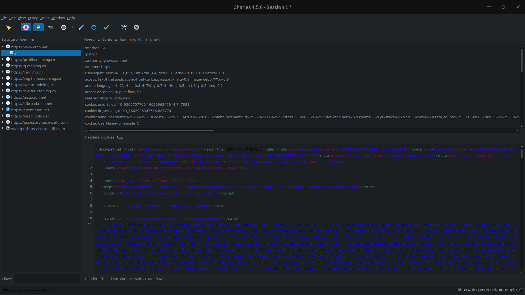525x295 pixels.
Task: Click the request headers horizontal scrollbar
Action: tap(151, 131)
